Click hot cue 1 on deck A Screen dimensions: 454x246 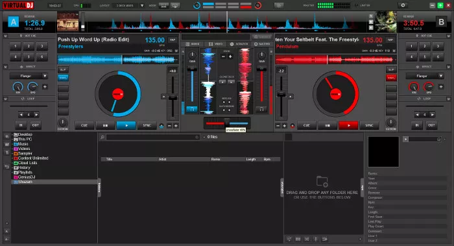point(16,46)
